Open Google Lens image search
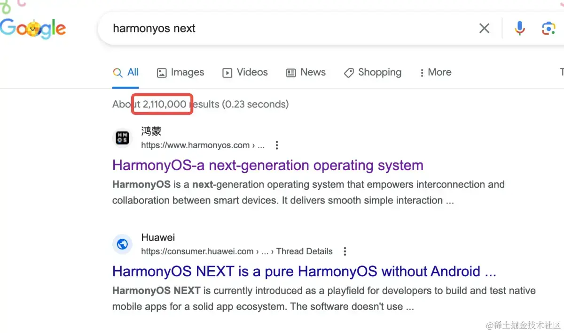The image size is (564, 333). 548,29
